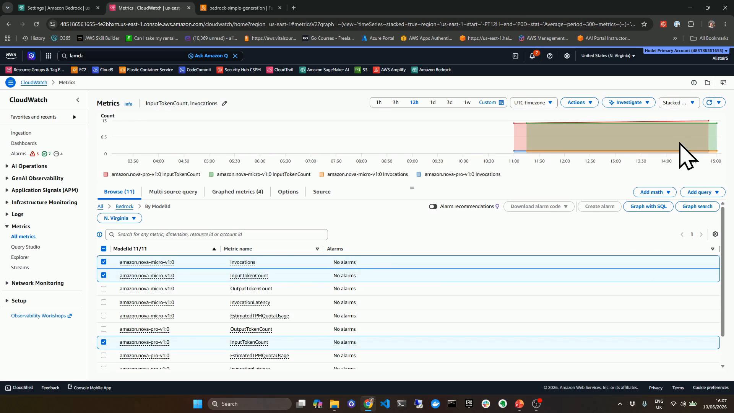Open AWS console settings gear
This screenshot has width=734, height=413.
pos(567,56)
